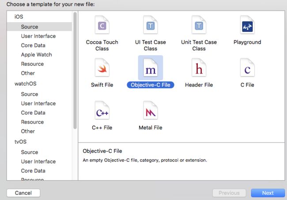
Task: Open the Apple Watch category
Action: coord(36,55)
